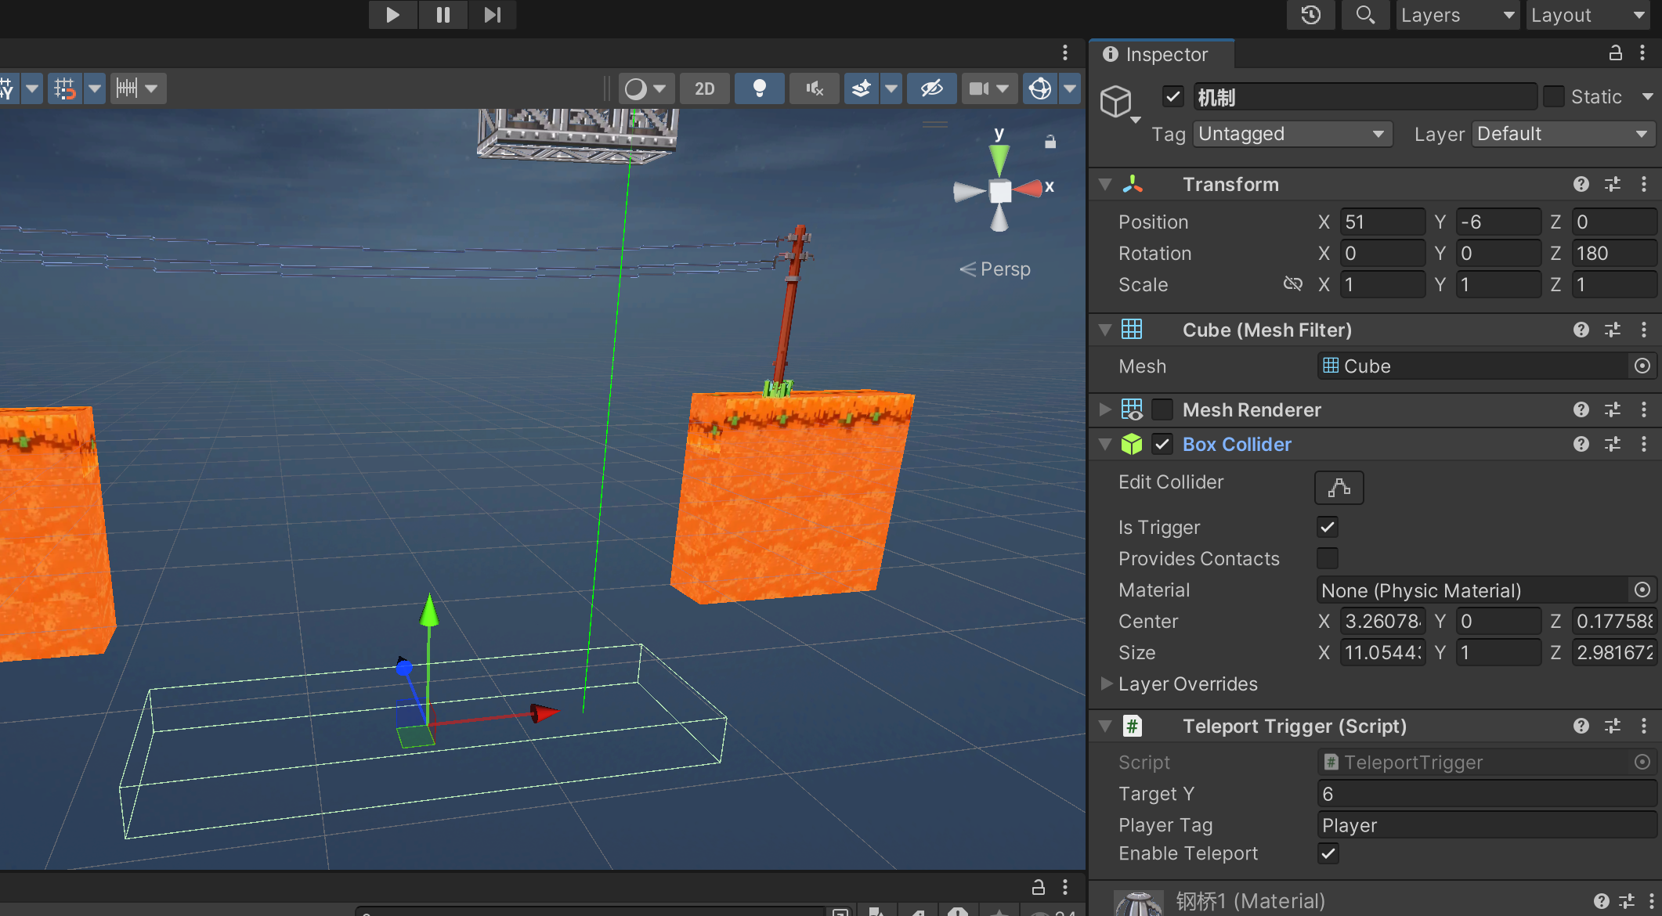Open Mesh object picker circle
This screenshot has width=1662, height=916.
pyautogui.click(x=1642, y=366)
